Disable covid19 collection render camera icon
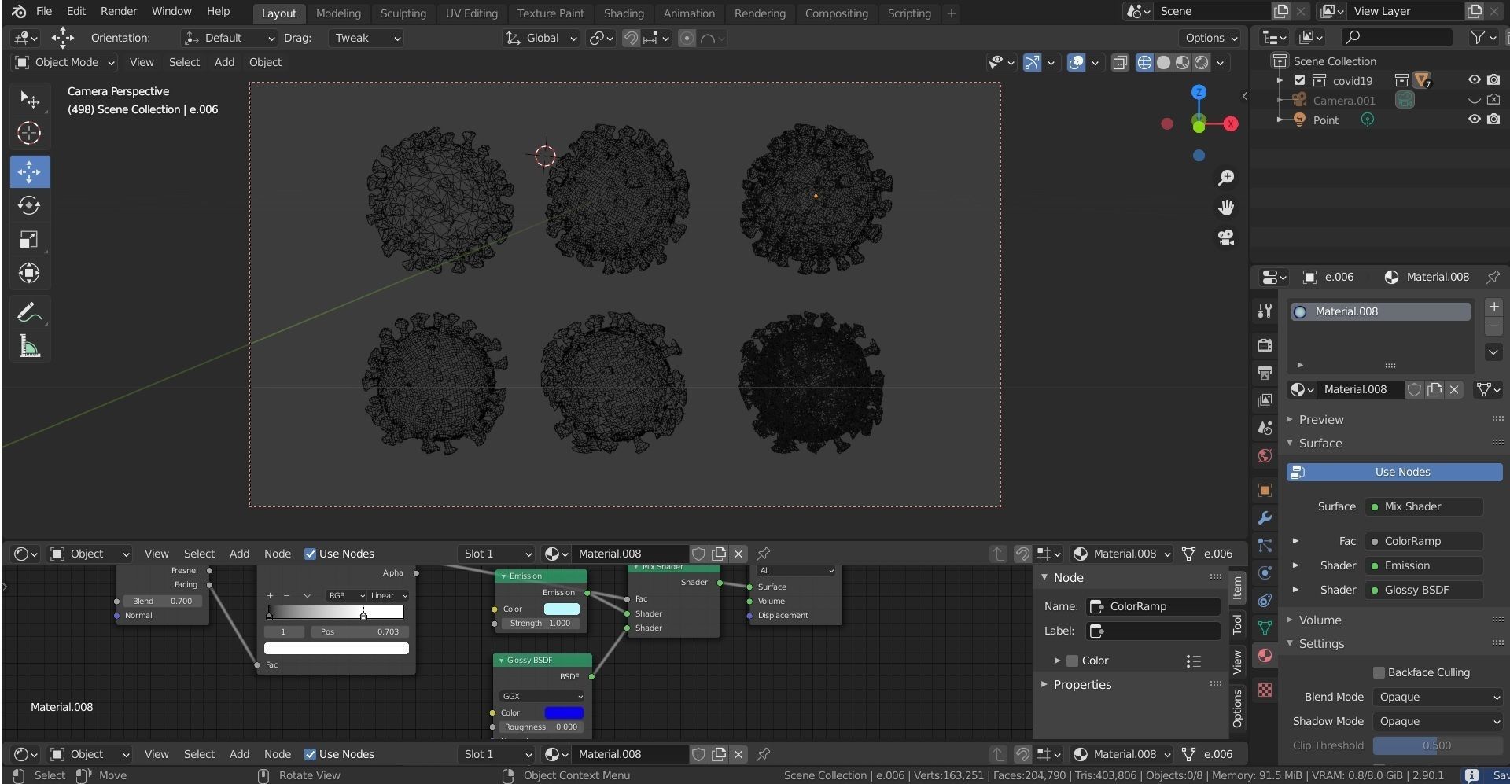1510x784 pixels. (1493, 80)
